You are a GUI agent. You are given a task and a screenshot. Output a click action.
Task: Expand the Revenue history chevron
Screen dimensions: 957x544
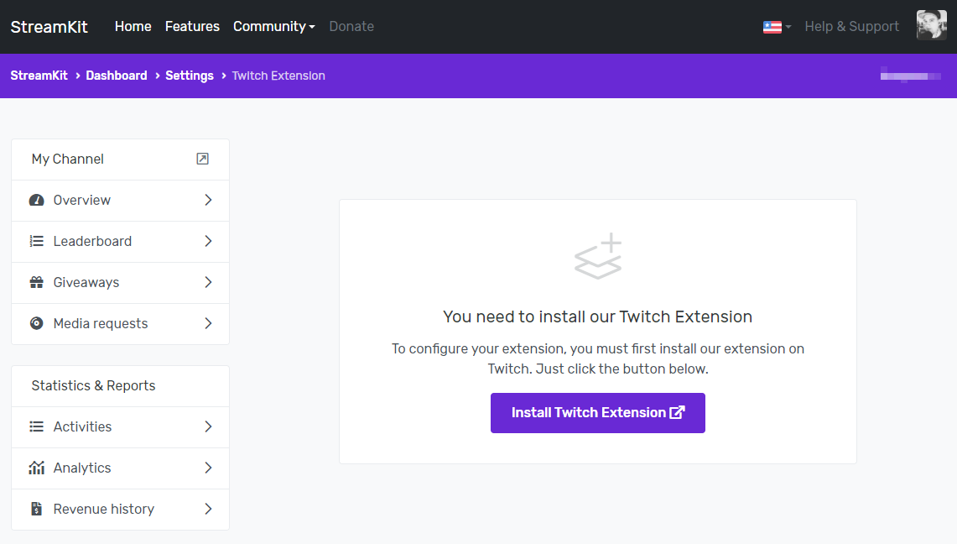[208, 509]
